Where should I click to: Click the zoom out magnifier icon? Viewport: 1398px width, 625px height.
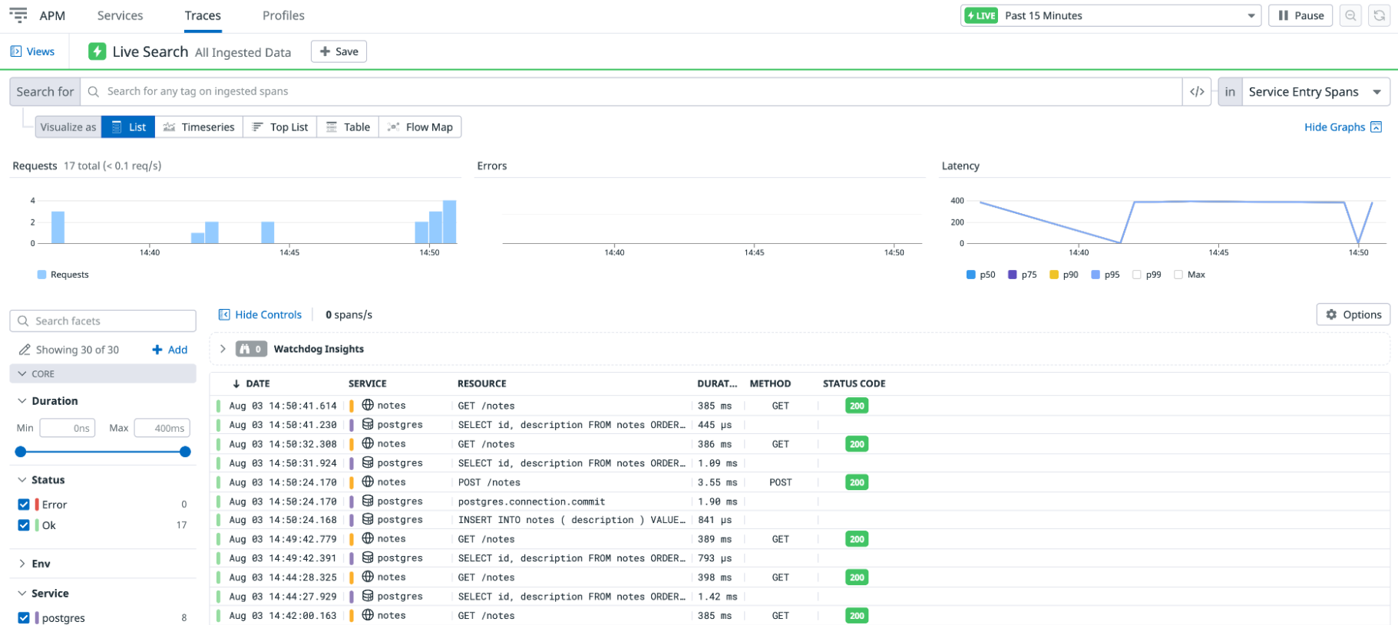coord(1350,15)
